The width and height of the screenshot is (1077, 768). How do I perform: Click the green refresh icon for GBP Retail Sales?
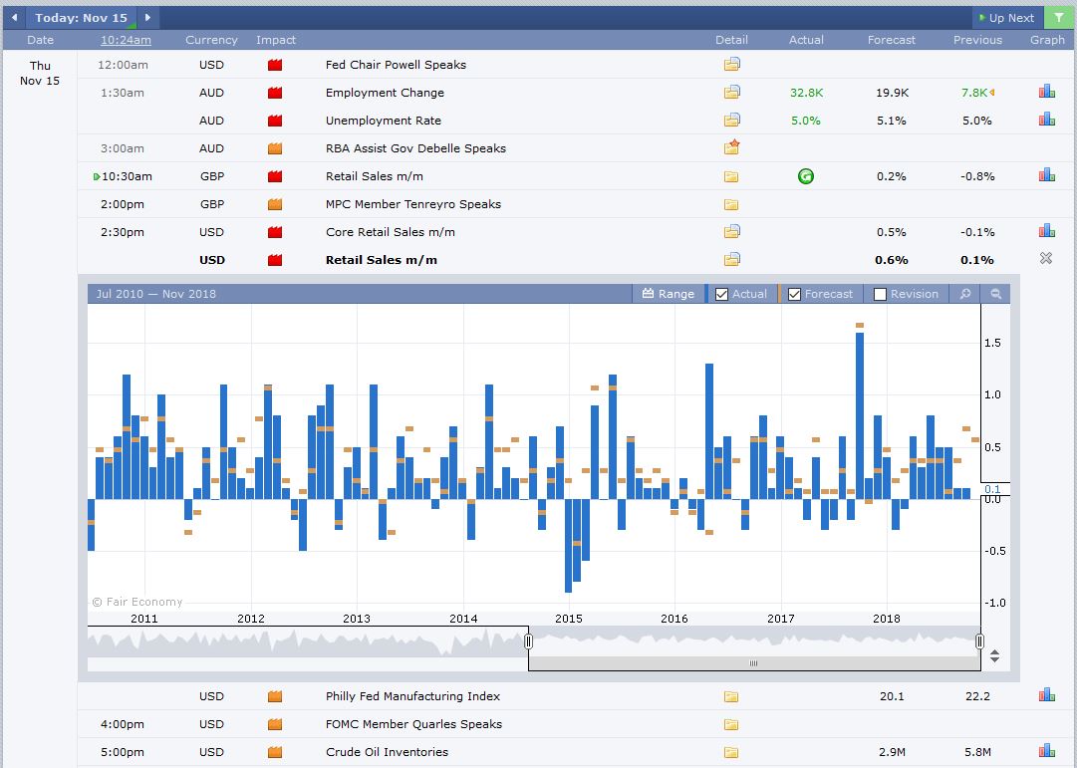pyautogui.click(x=806, y=176)
